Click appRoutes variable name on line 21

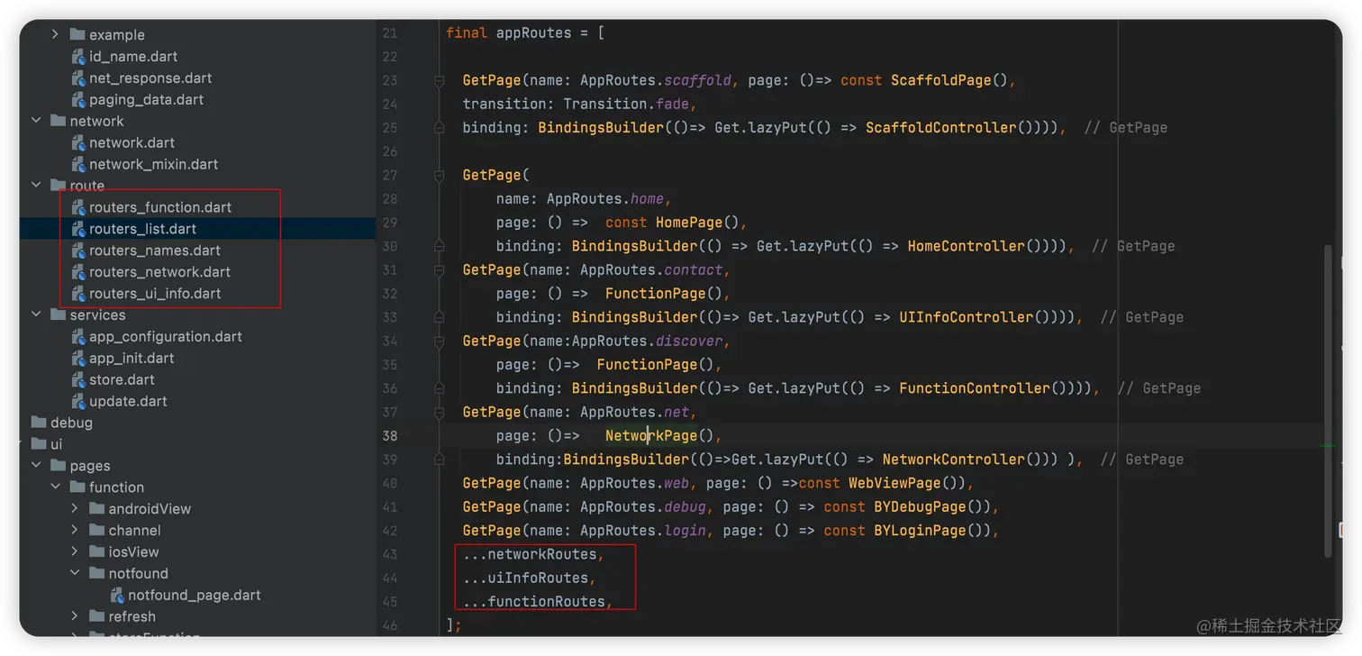click(x=533, y=33)
